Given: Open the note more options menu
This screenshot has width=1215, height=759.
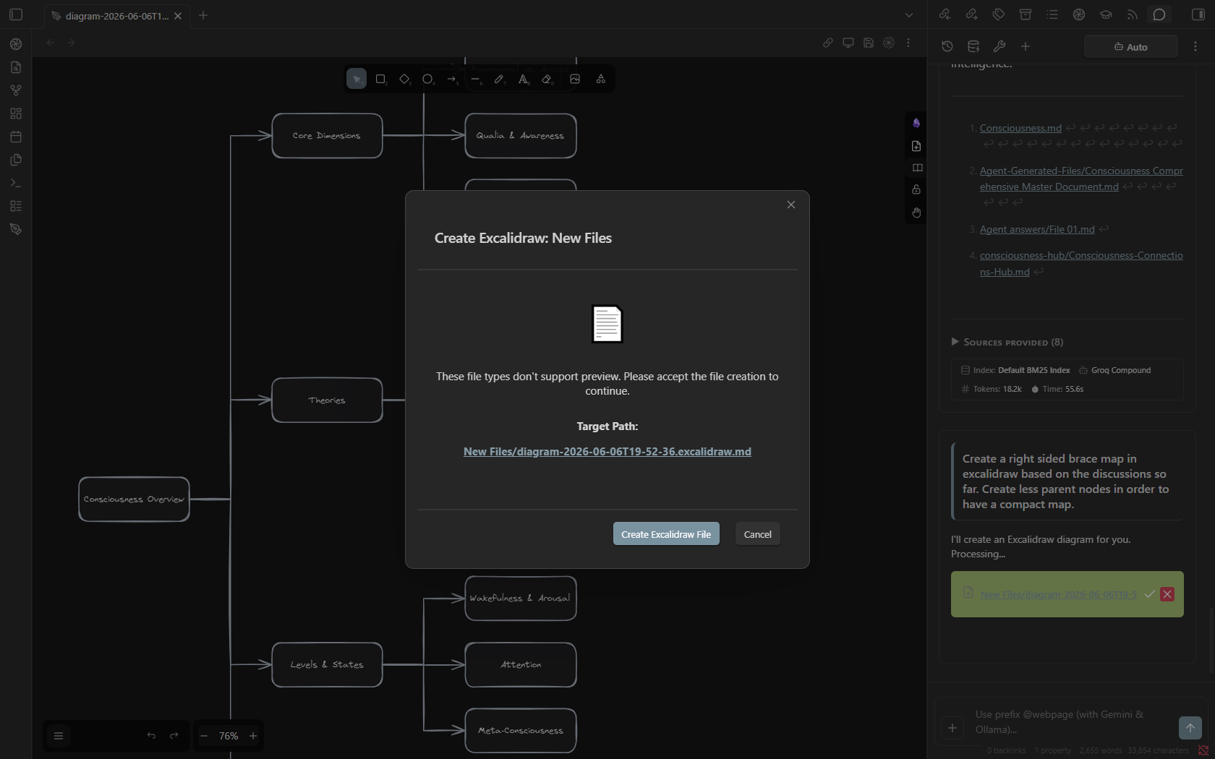Looking at the screenshot, I should (x=909, y=43).
